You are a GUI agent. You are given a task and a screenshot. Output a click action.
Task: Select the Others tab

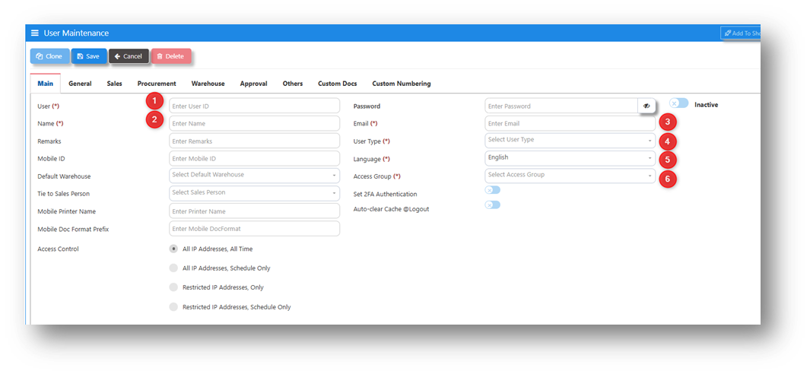292,83
